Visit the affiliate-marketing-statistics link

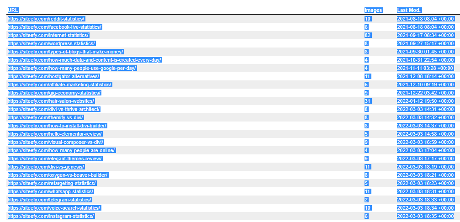pyautogui.click(x=59, y=85)
